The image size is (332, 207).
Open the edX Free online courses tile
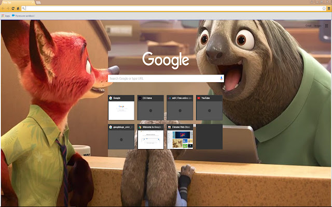(x=180, y=108)
